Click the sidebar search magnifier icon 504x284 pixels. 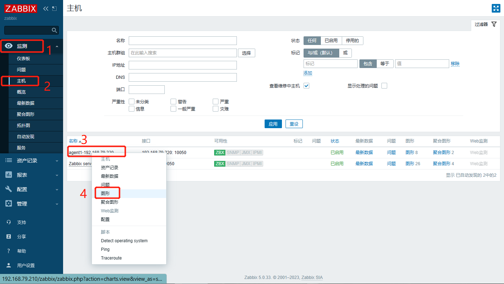click(54, 30)
